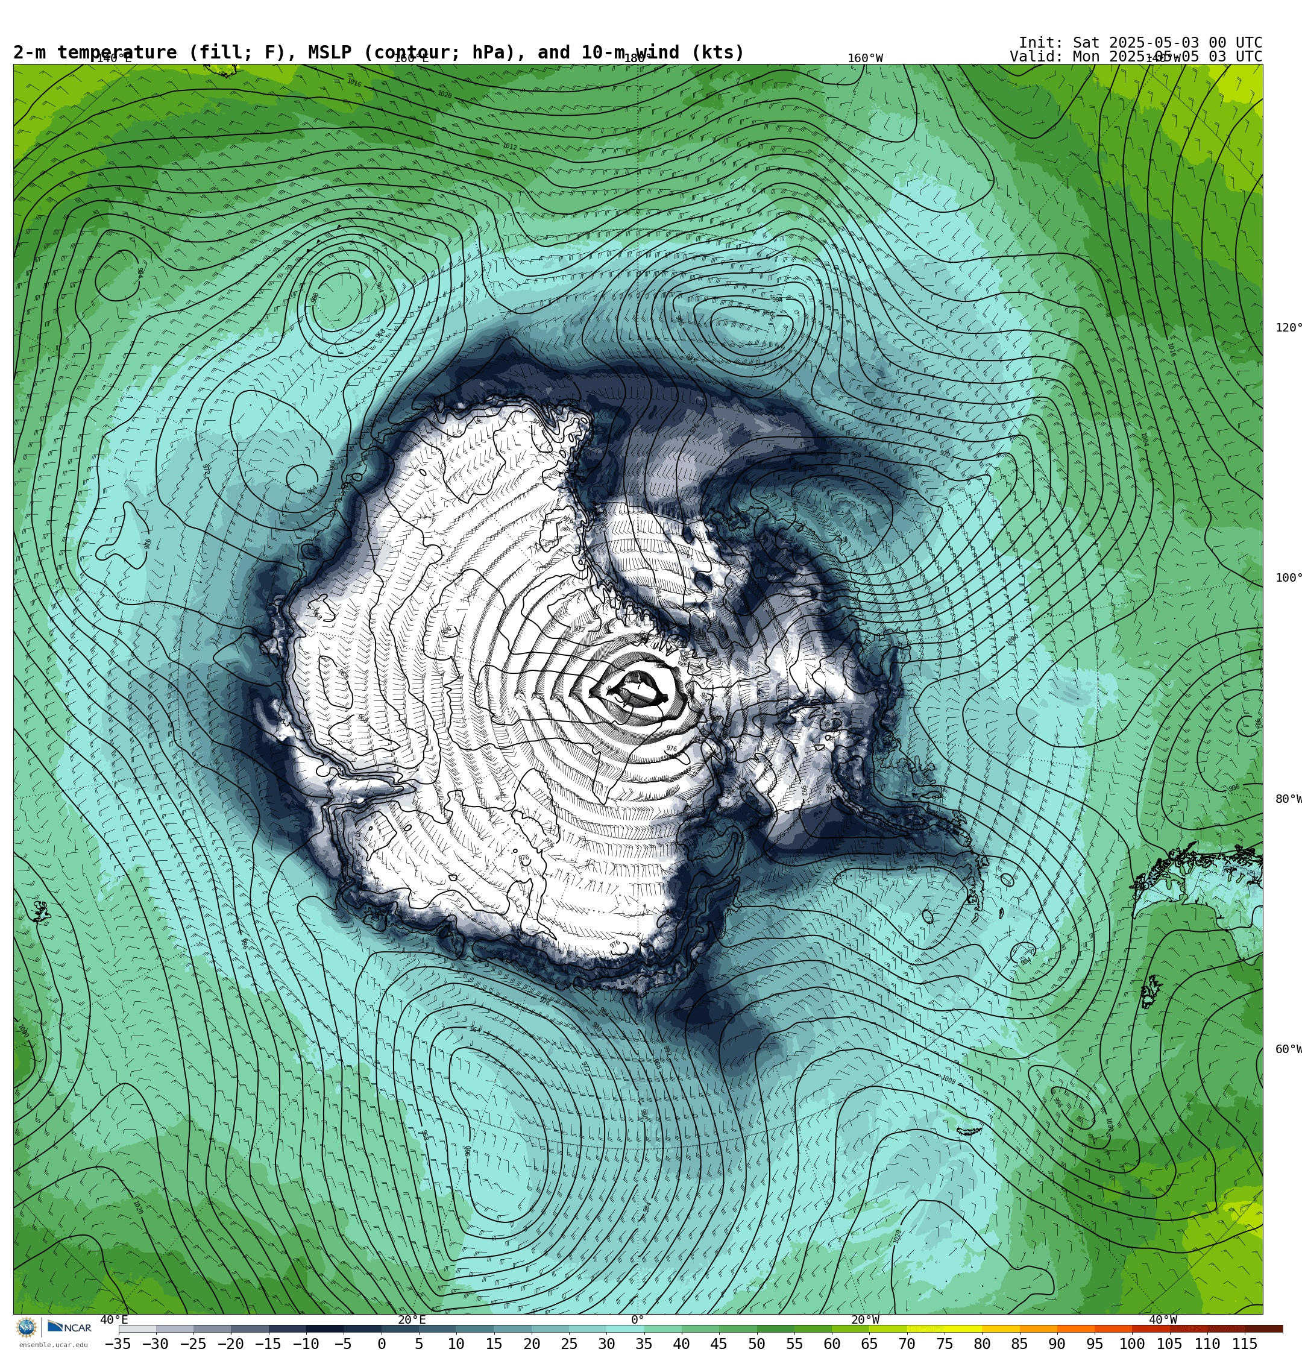Screen dimensions: 1302x1352
Task: Click the 20°W longitude label at bottom
Action: coord(865,1319)
